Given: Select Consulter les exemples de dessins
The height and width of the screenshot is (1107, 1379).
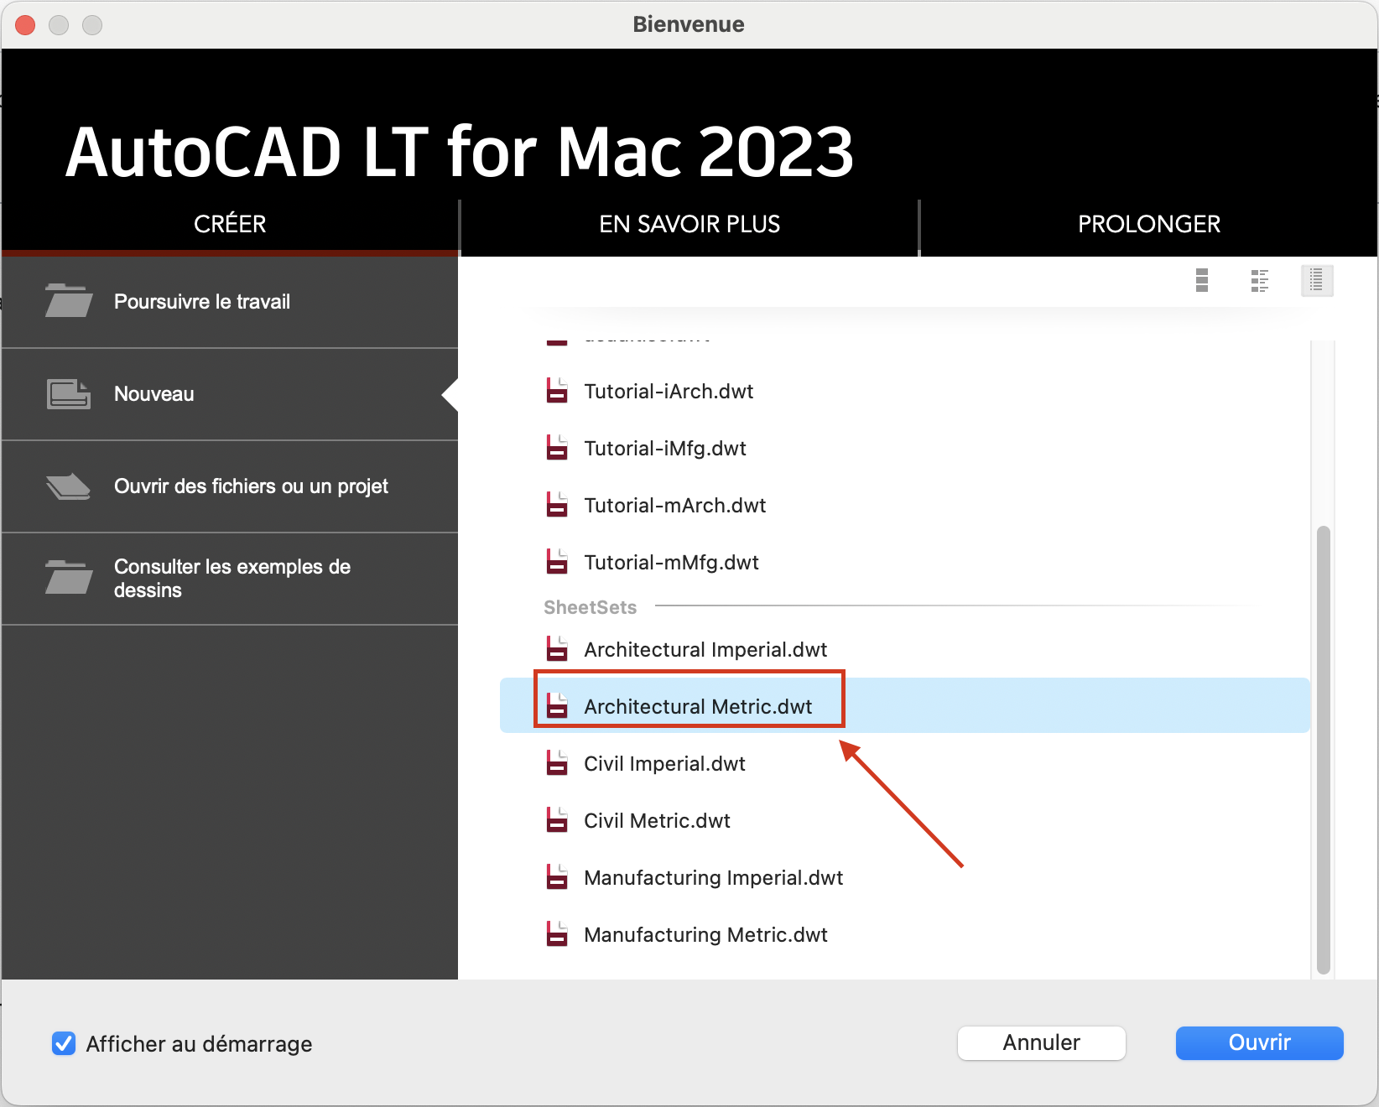Looking at the screenshot, I should tap(230, 579).
